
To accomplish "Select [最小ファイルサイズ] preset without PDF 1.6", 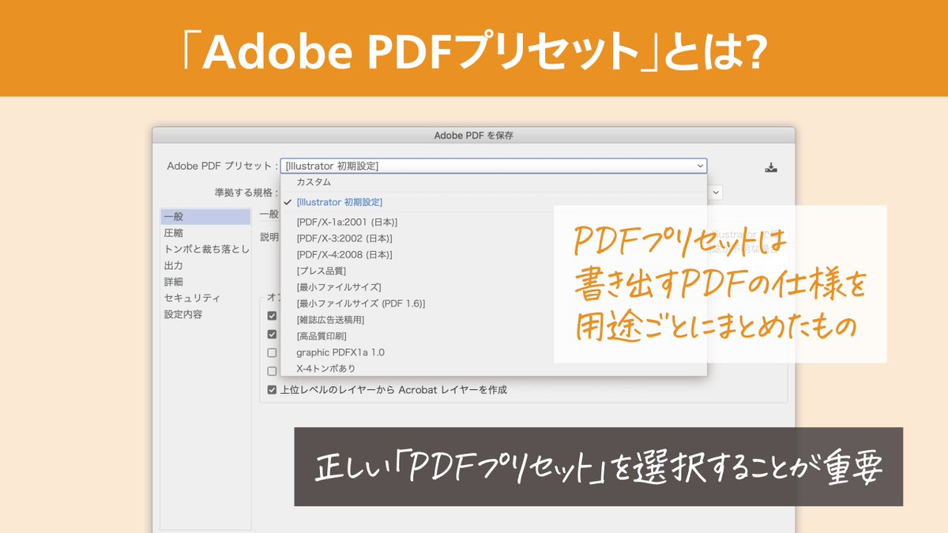I will [x=494, y=287].
